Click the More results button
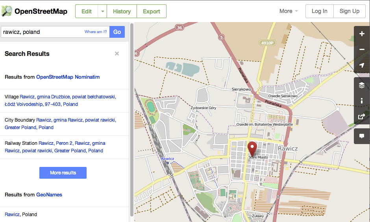The width and height of the screenshot is (370, 222). (x=63, y=173)
